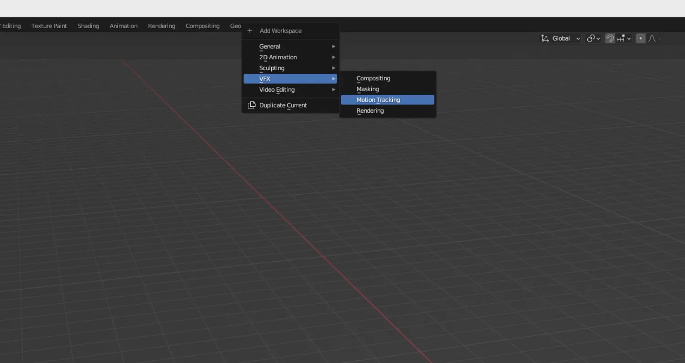The image size is (685, 363).
Task: Add the VFX Rendering workspace from submenu
Action: (x=388, y=111)
